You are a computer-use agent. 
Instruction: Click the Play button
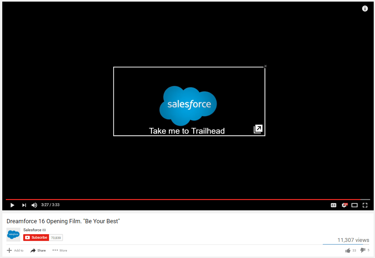pyautogui.click(x=12, y=205)
